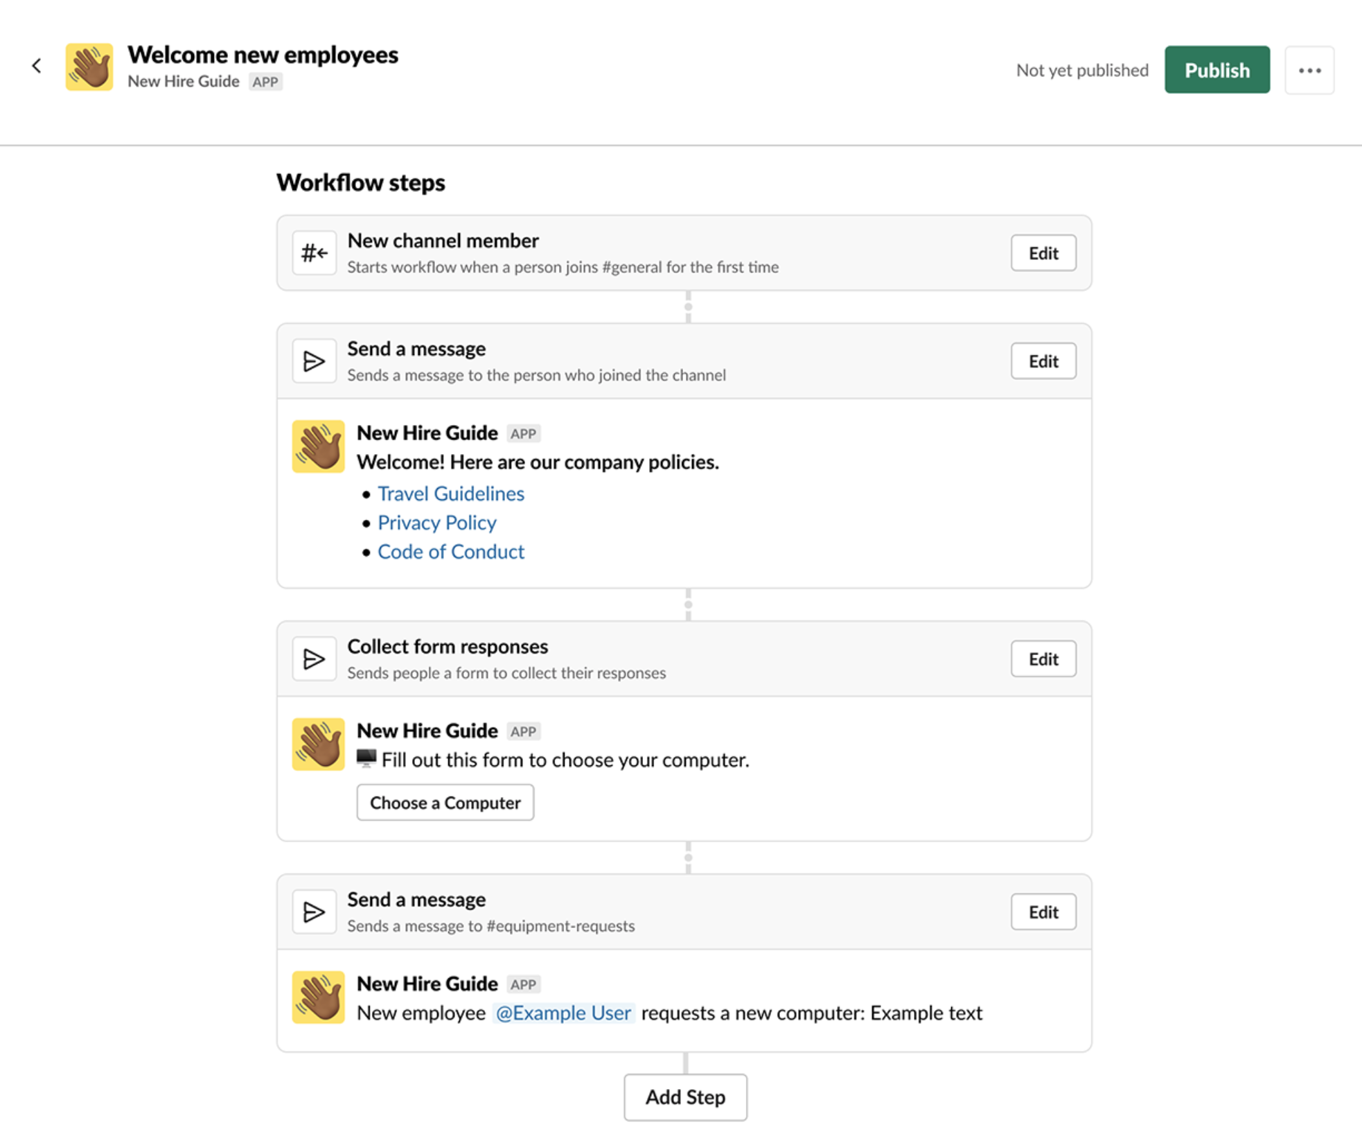
Task: Click the New channel member hashtag icon
Action: coord(314,252)
